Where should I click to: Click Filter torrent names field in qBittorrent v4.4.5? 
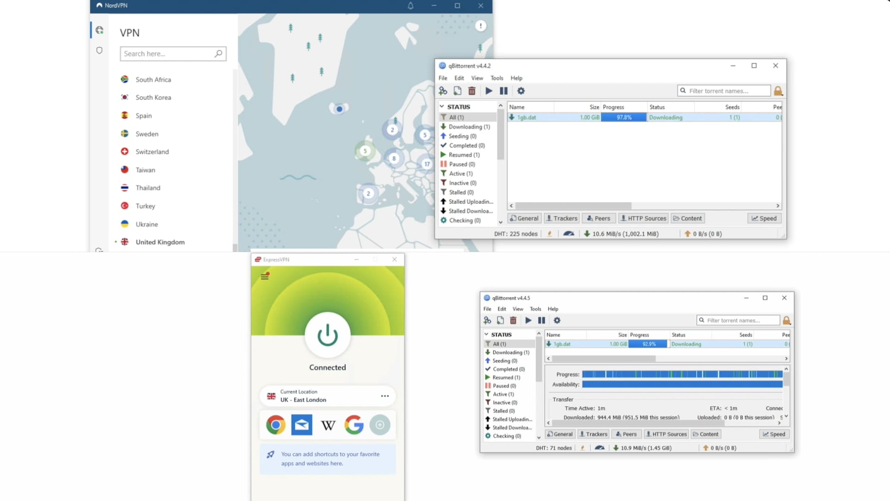point(738,320)
